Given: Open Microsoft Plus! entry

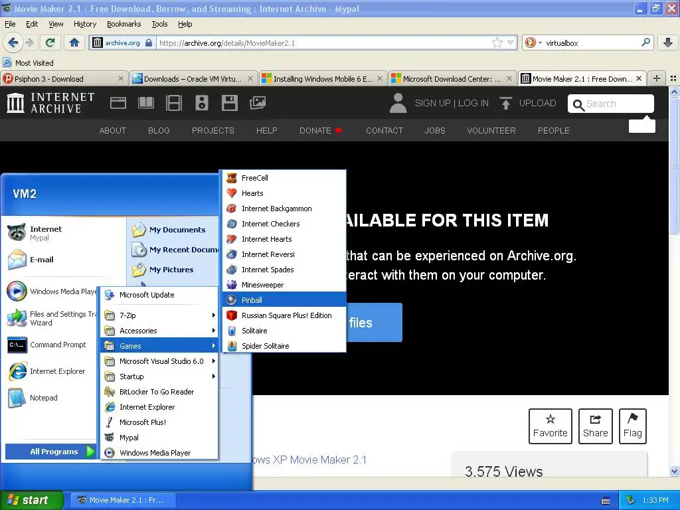Looking at the screenshot, I should tap(159, 422).
